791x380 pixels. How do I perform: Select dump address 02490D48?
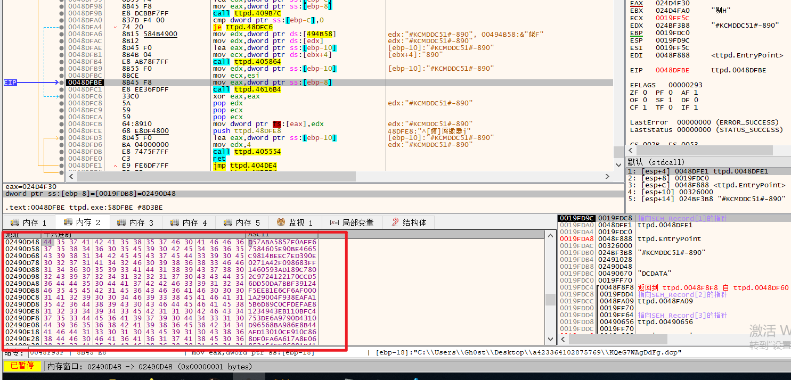coord(22,242)
